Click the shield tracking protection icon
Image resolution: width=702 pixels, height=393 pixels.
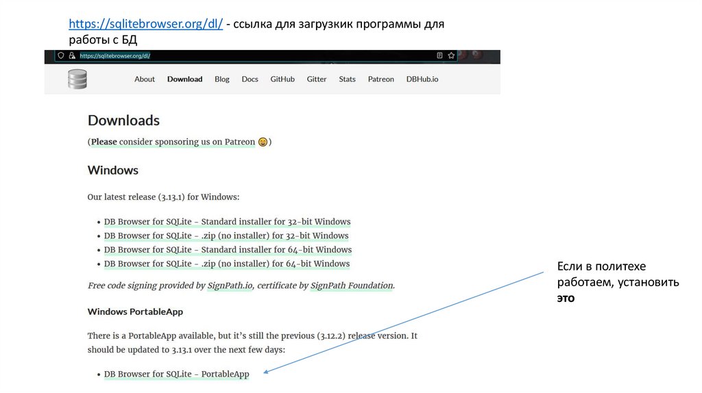pos(61,55)
